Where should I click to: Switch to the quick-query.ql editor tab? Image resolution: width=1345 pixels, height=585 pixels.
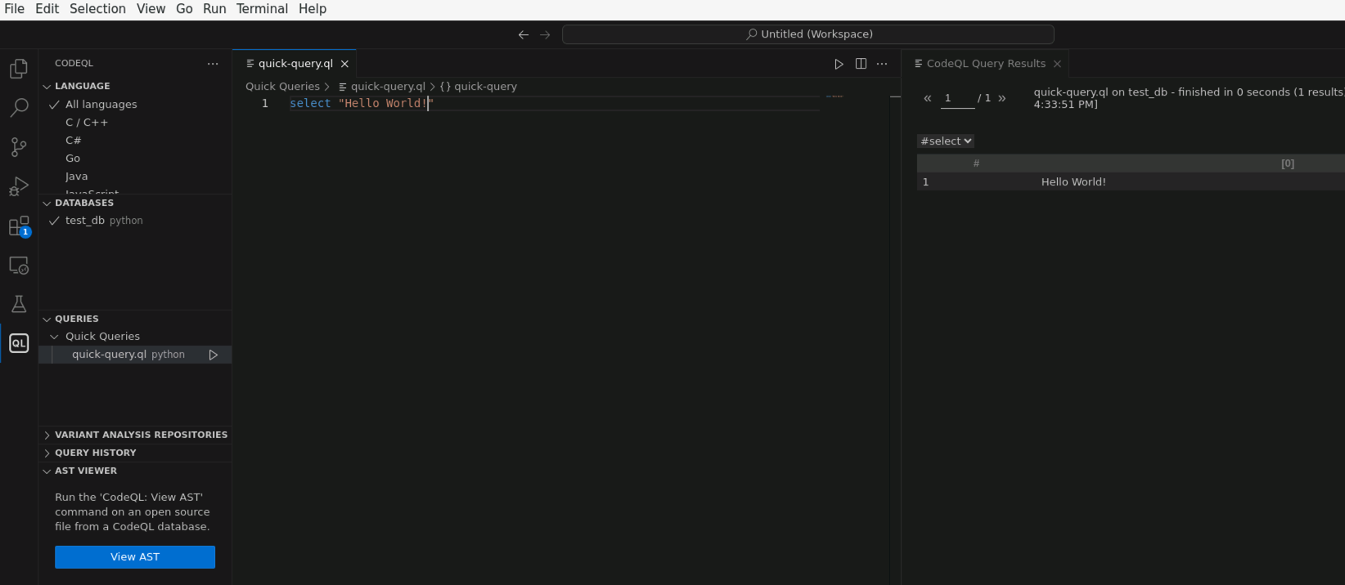(x=295, y=64)
